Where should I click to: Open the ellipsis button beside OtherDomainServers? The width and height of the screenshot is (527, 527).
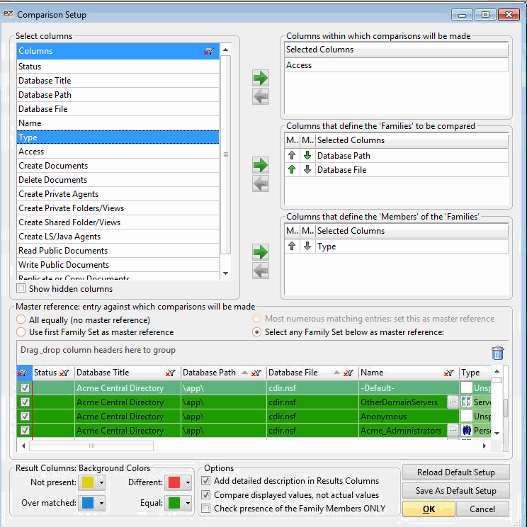453,402
